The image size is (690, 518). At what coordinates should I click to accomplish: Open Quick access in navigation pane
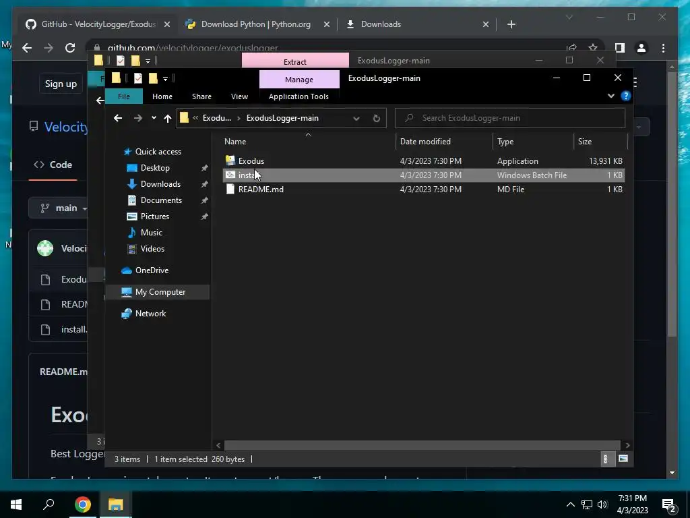click(x=158, y=152)
